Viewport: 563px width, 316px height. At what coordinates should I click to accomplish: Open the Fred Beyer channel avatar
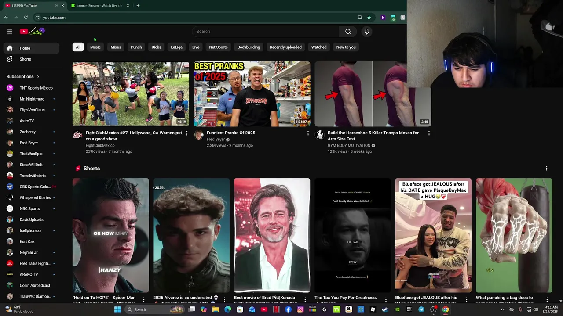click(x=199, y=135)
